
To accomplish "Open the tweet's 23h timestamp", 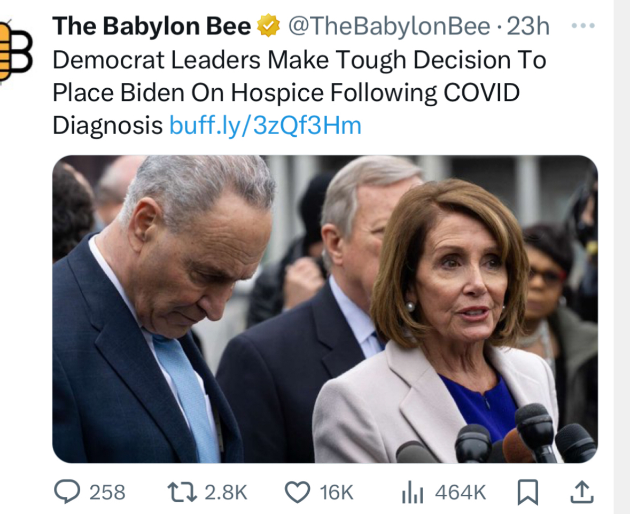I will (528, 26).
